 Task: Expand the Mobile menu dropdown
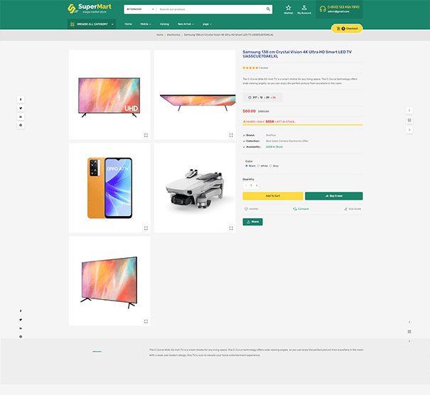146,24
